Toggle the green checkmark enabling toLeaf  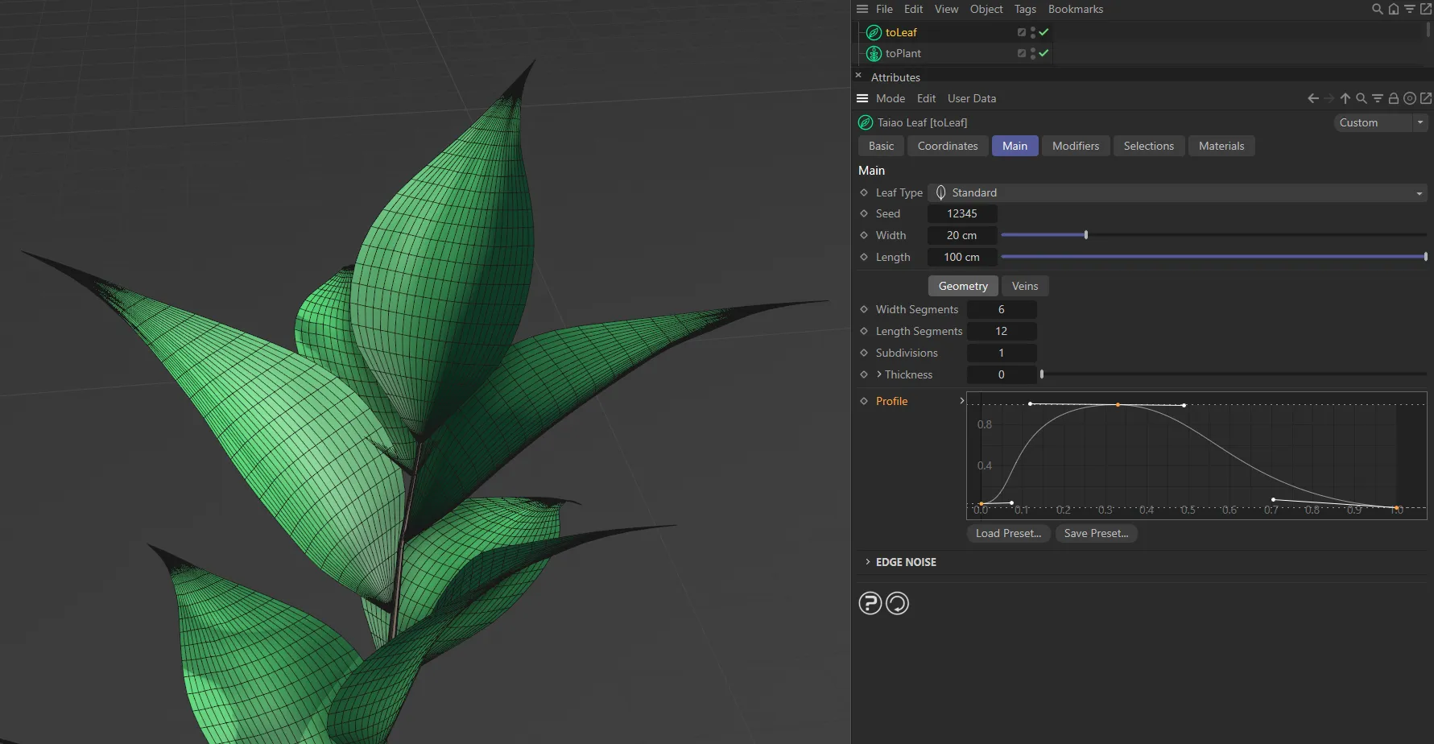tap(1043, 32)
